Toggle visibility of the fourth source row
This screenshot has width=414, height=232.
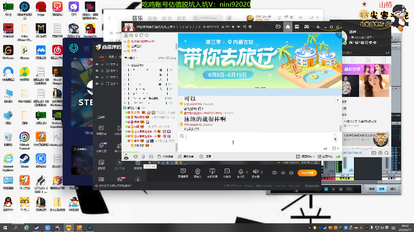tap(97, 84)
